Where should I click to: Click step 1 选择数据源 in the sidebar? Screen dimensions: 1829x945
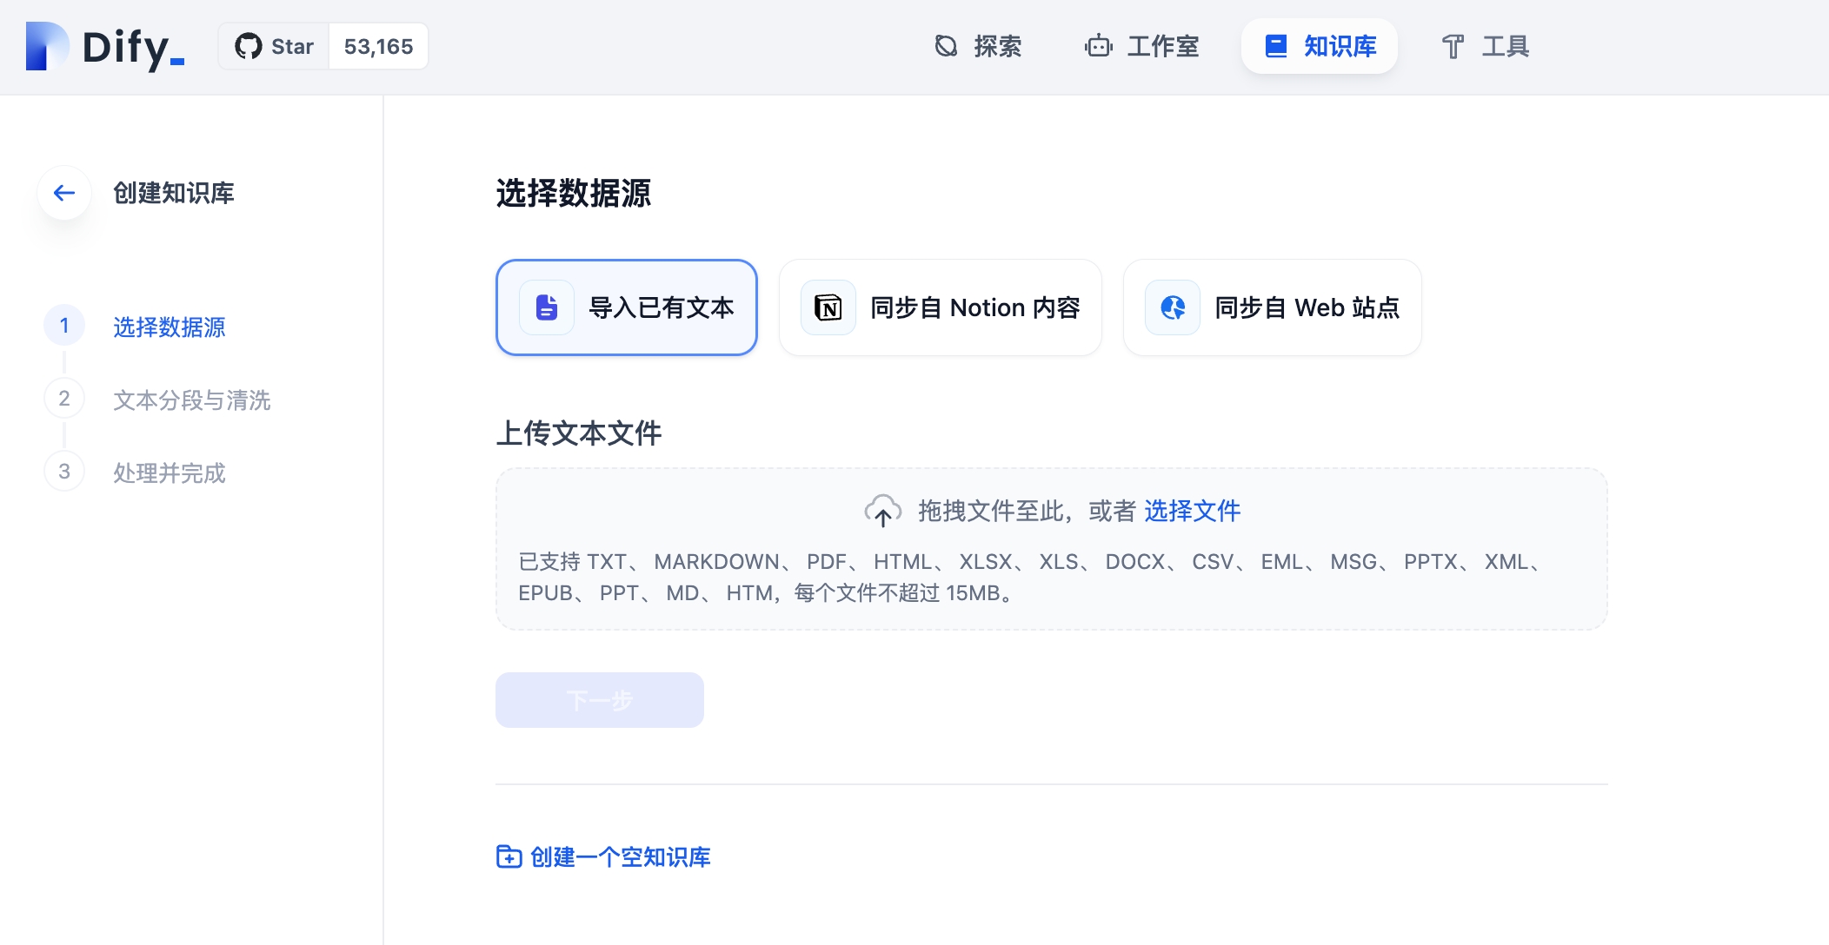point(169,327)
